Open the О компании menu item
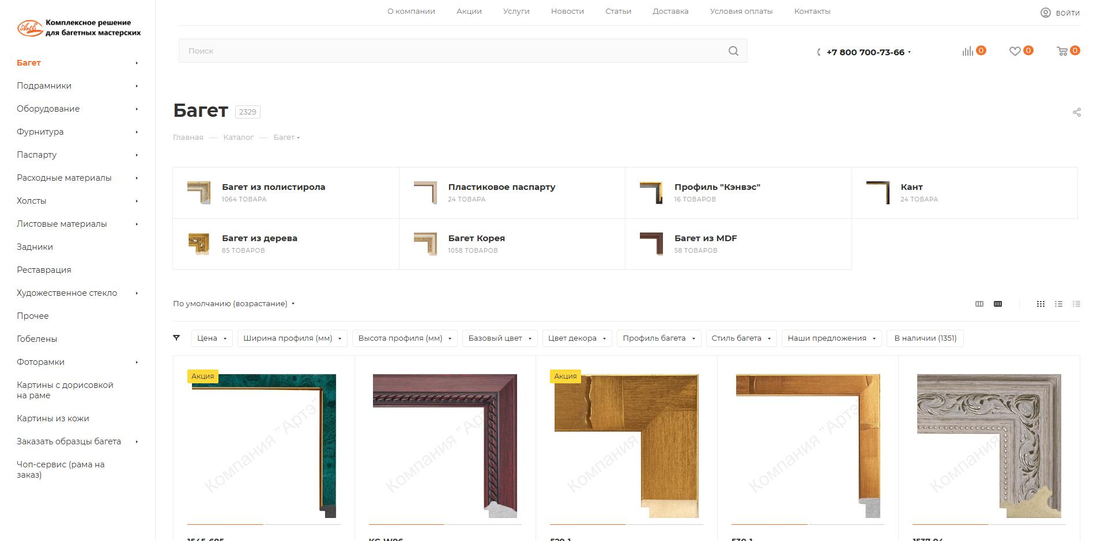 411,12
